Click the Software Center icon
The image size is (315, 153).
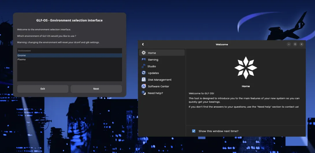click(x=144, y=86)
